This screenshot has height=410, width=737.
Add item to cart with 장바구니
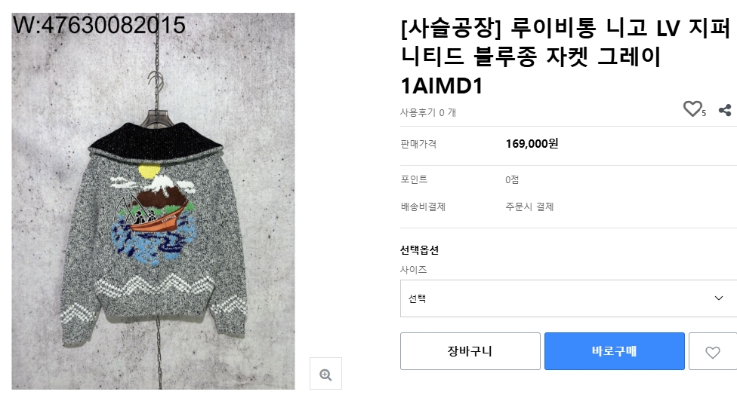click(x=470, y=352)
